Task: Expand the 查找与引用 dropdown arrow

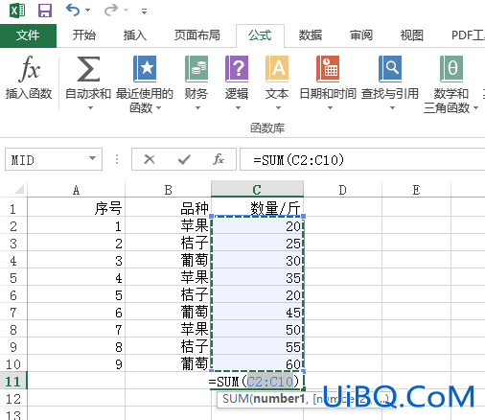Action: (392, 108)
